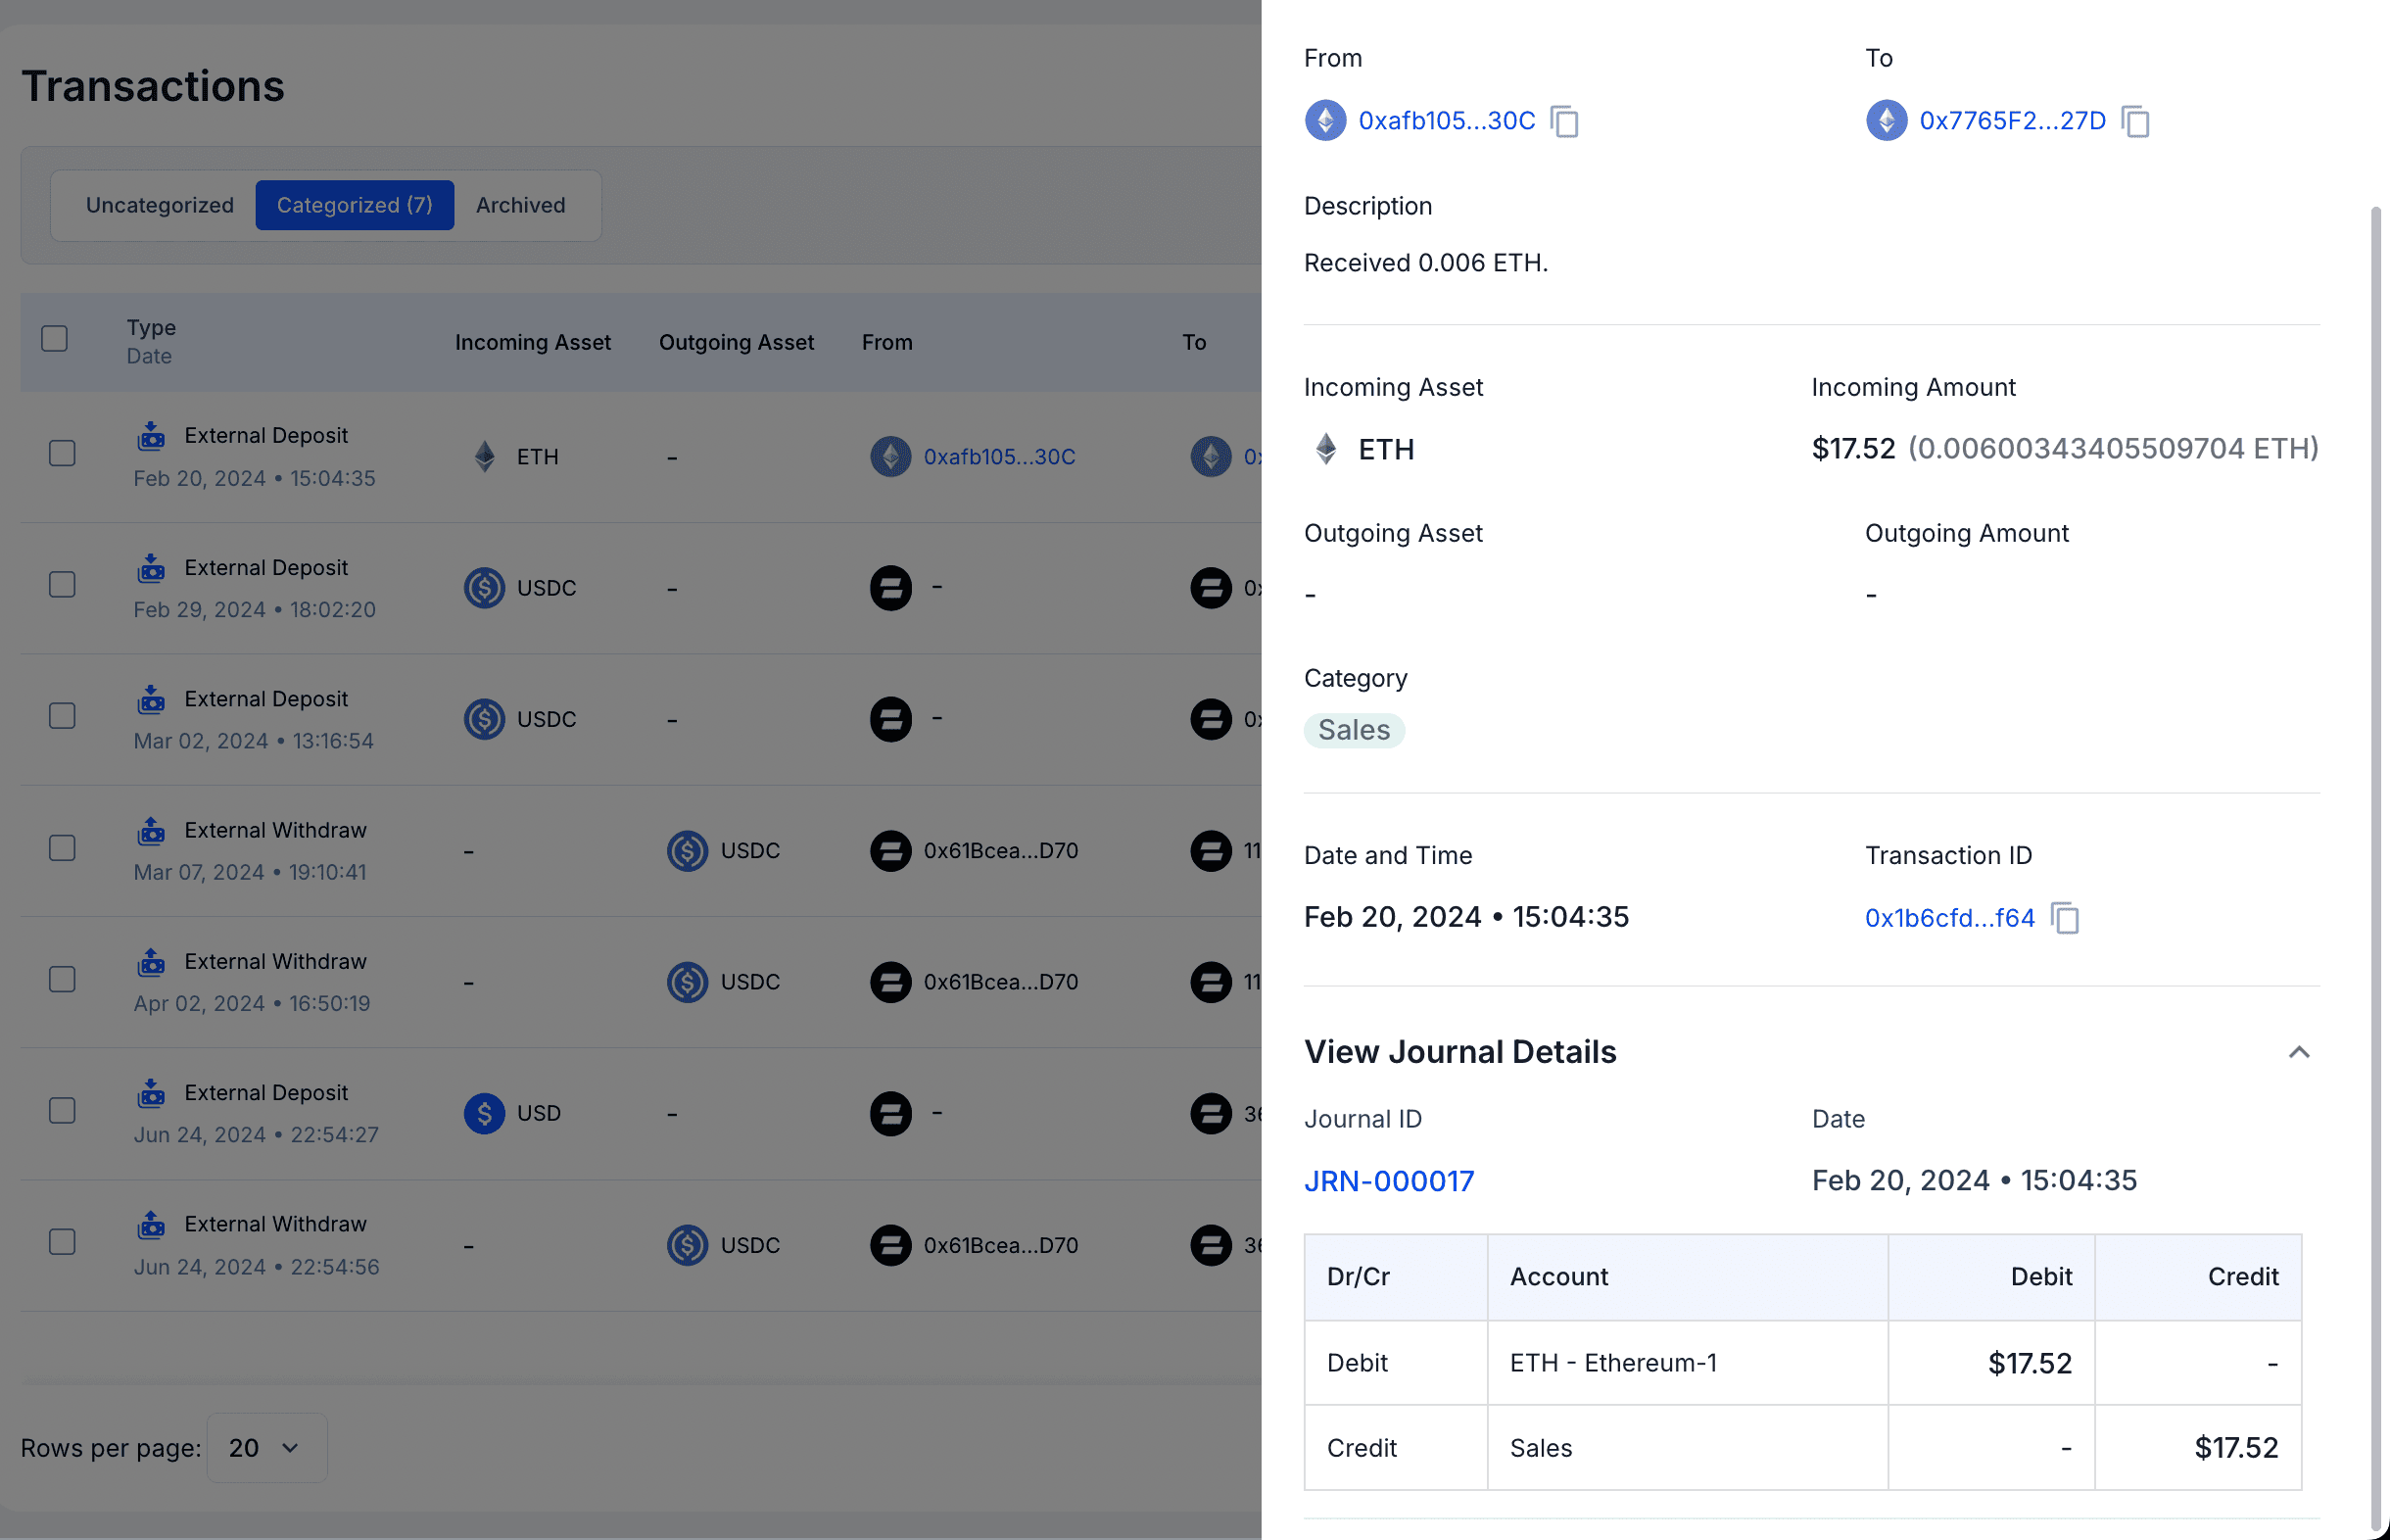Click the Ethereum icon beside From address in details
The image size is (2390, 1540).
pyautogui.click(x=1325, y=121)
